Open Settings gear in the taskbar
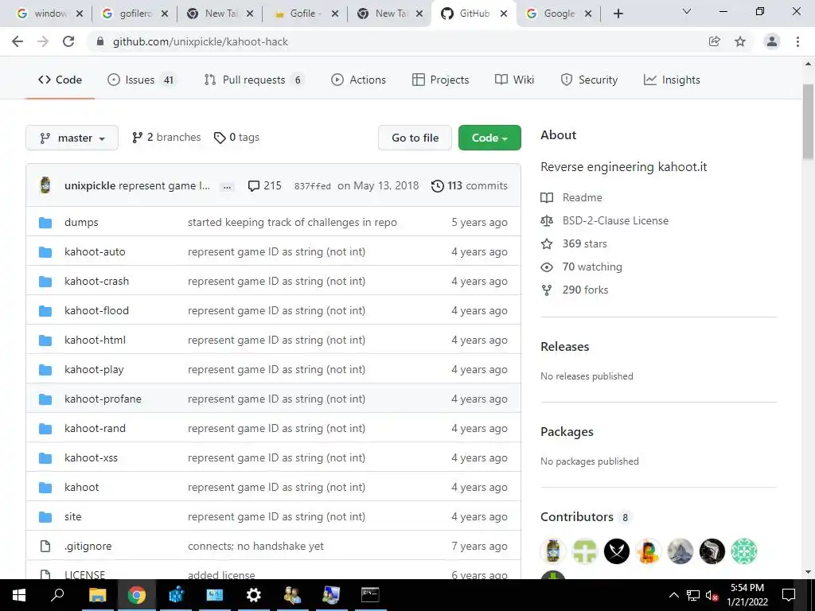This screenshot has height=611, width=815. point(253,595)
